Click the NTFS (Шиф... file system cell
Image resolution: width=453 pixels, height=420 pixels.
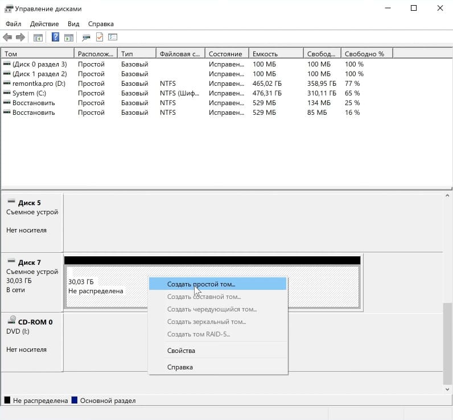click(179, 93)
